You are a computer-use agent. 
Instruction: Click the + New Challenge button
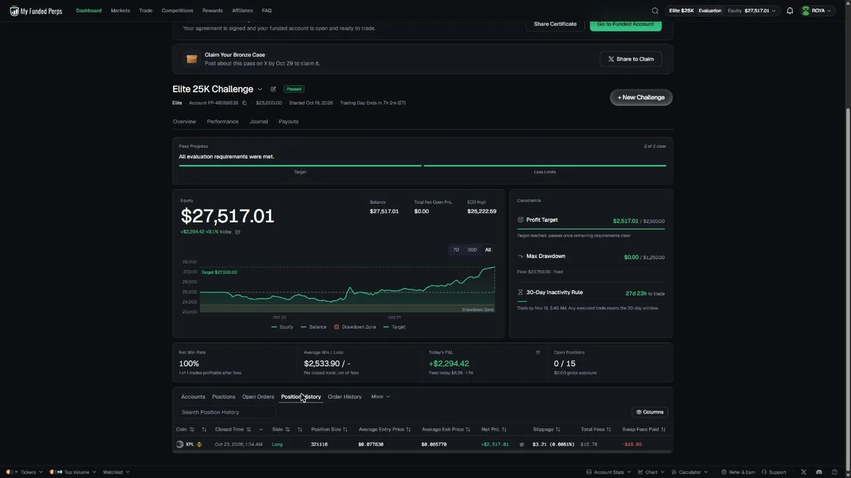(x=641, y=98)
